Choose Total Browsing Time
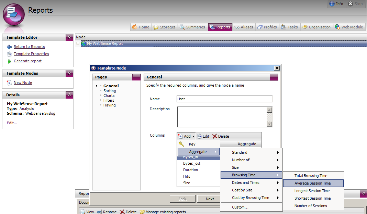 313,176
